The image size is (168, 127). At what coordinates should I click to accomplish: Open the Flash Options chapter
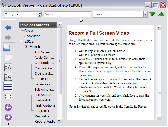45,105
